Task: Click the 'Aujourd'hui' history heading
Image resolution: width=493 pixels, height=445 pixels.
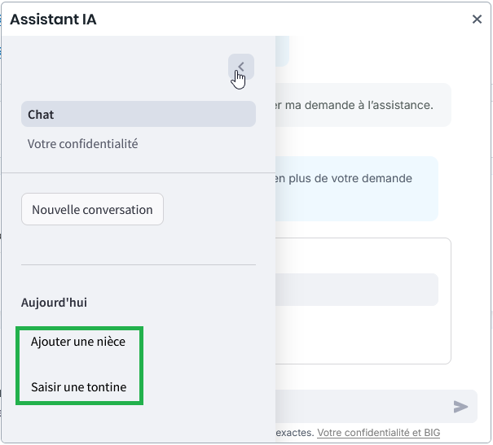Action: click(54, 303)
